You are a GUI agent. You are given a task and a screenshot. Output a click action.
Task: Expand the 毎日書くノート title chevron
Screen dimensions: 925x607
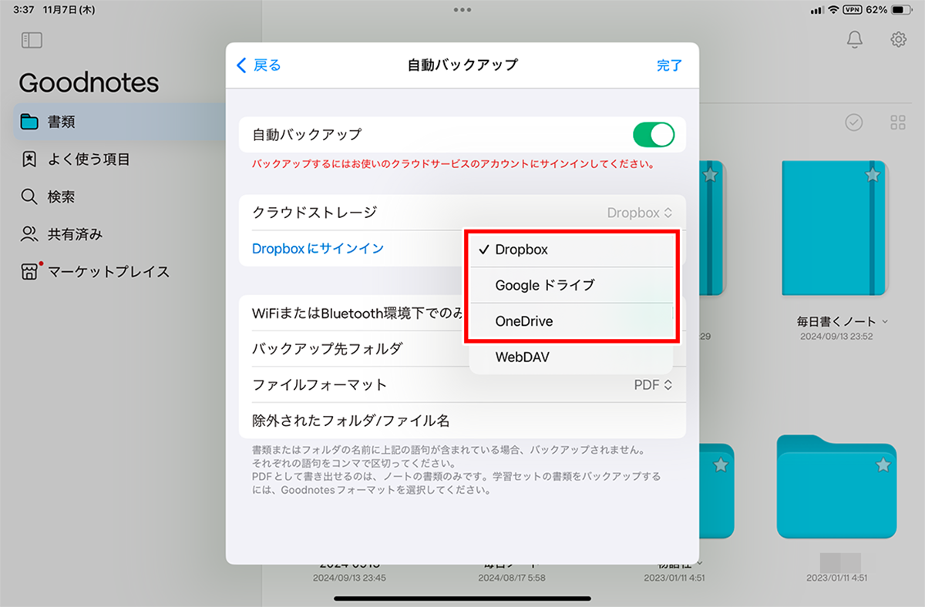[884, 321]
